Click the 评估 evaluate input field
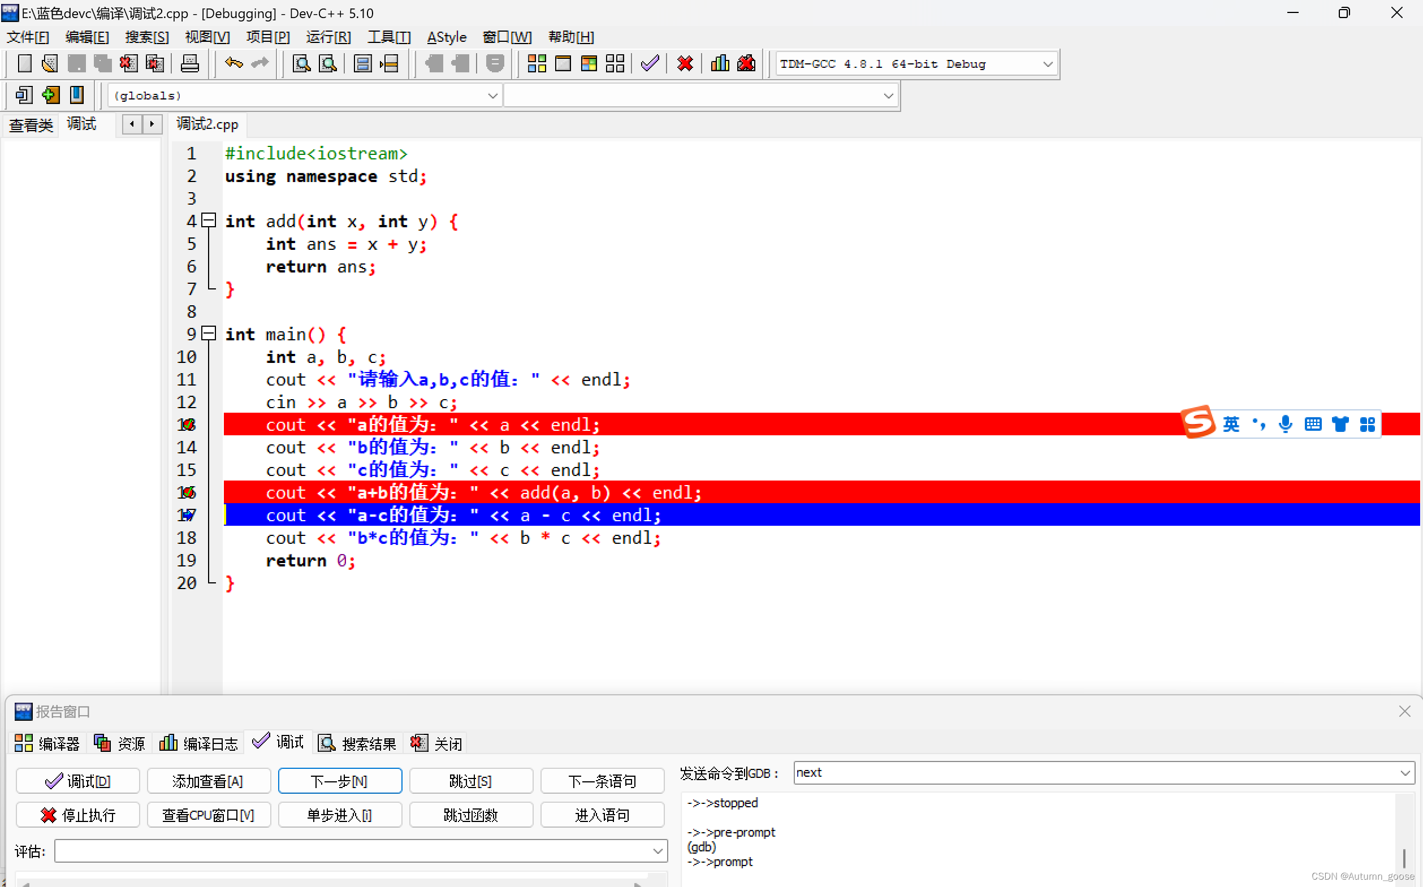1423x887 pixels. coord(352,851)
